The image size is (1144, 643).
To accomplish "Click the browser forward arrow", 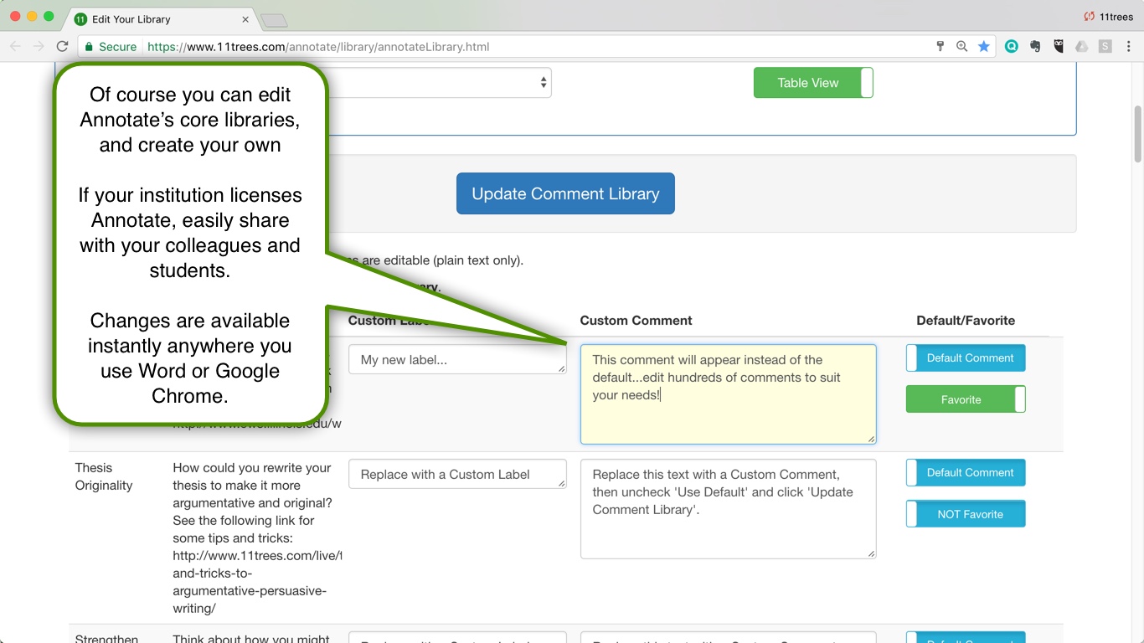I will [39, 47].
